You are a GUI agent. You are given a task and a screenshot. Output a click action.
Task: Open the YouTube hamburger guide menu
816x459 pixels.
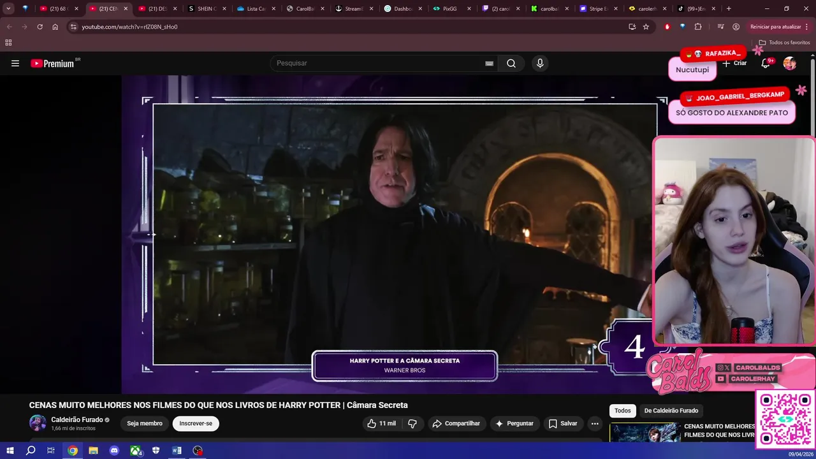click(x=15, y=63)
